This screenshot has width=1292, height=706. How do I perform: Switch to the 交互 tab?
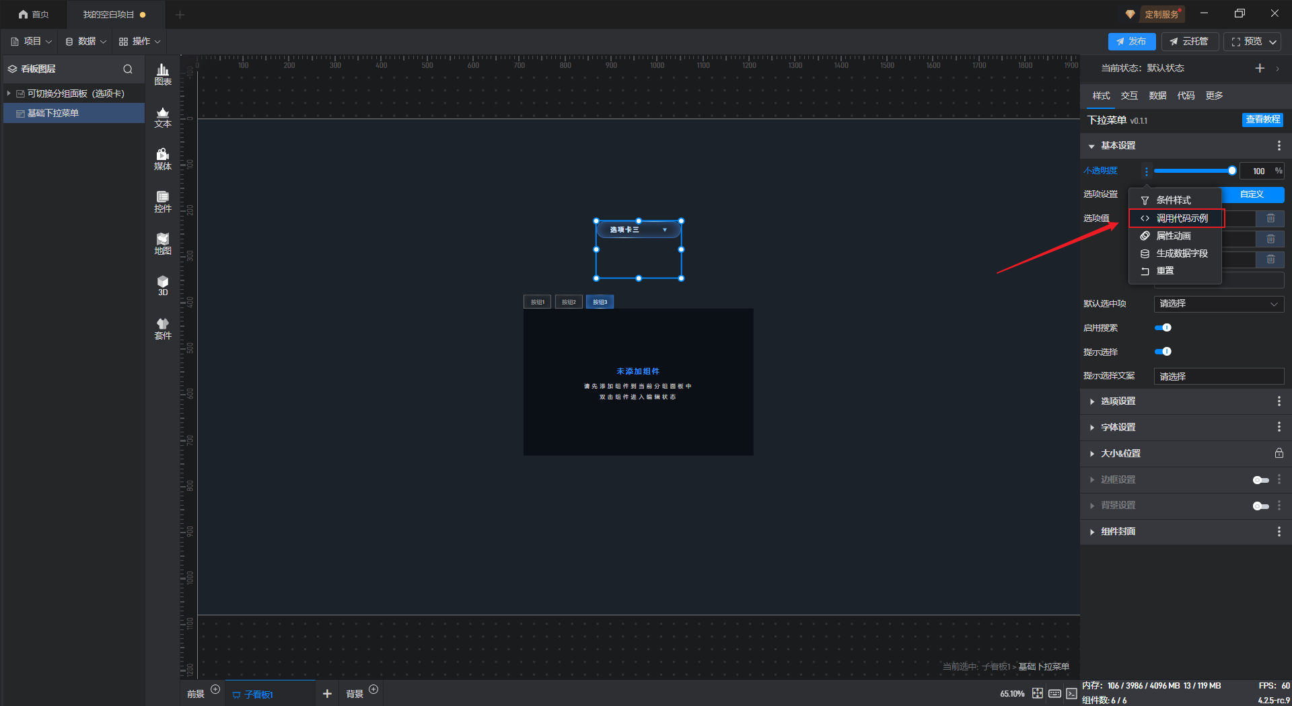1129,95
